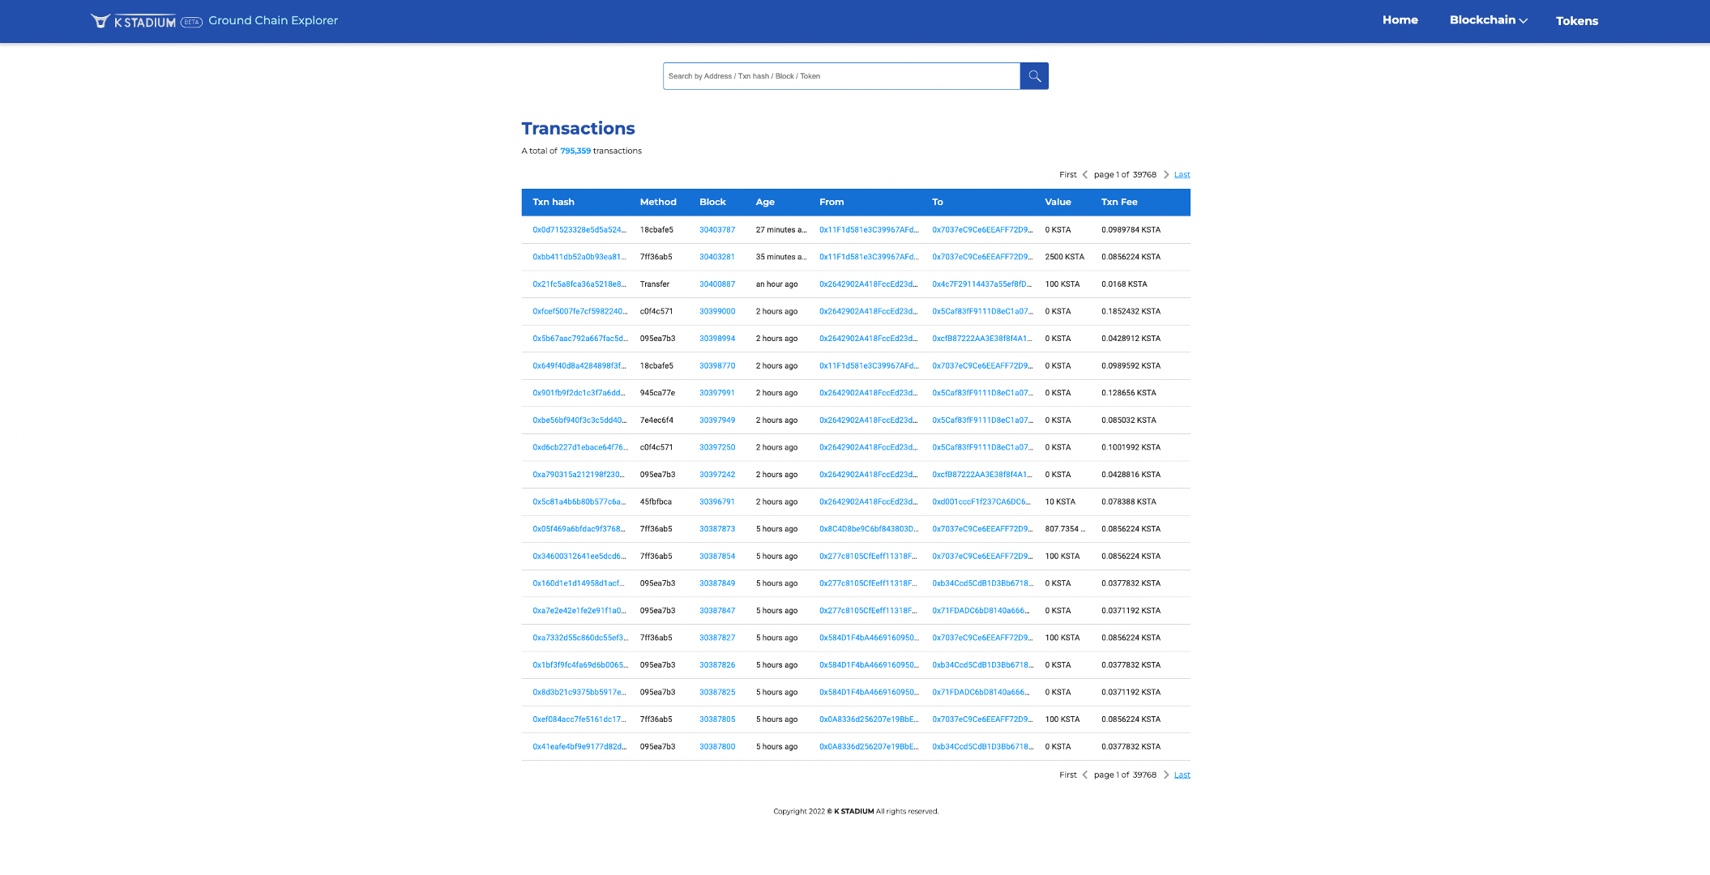
Task: Open To address 0x4c7F29114437a55ef8fD
Action: (981, 284)
